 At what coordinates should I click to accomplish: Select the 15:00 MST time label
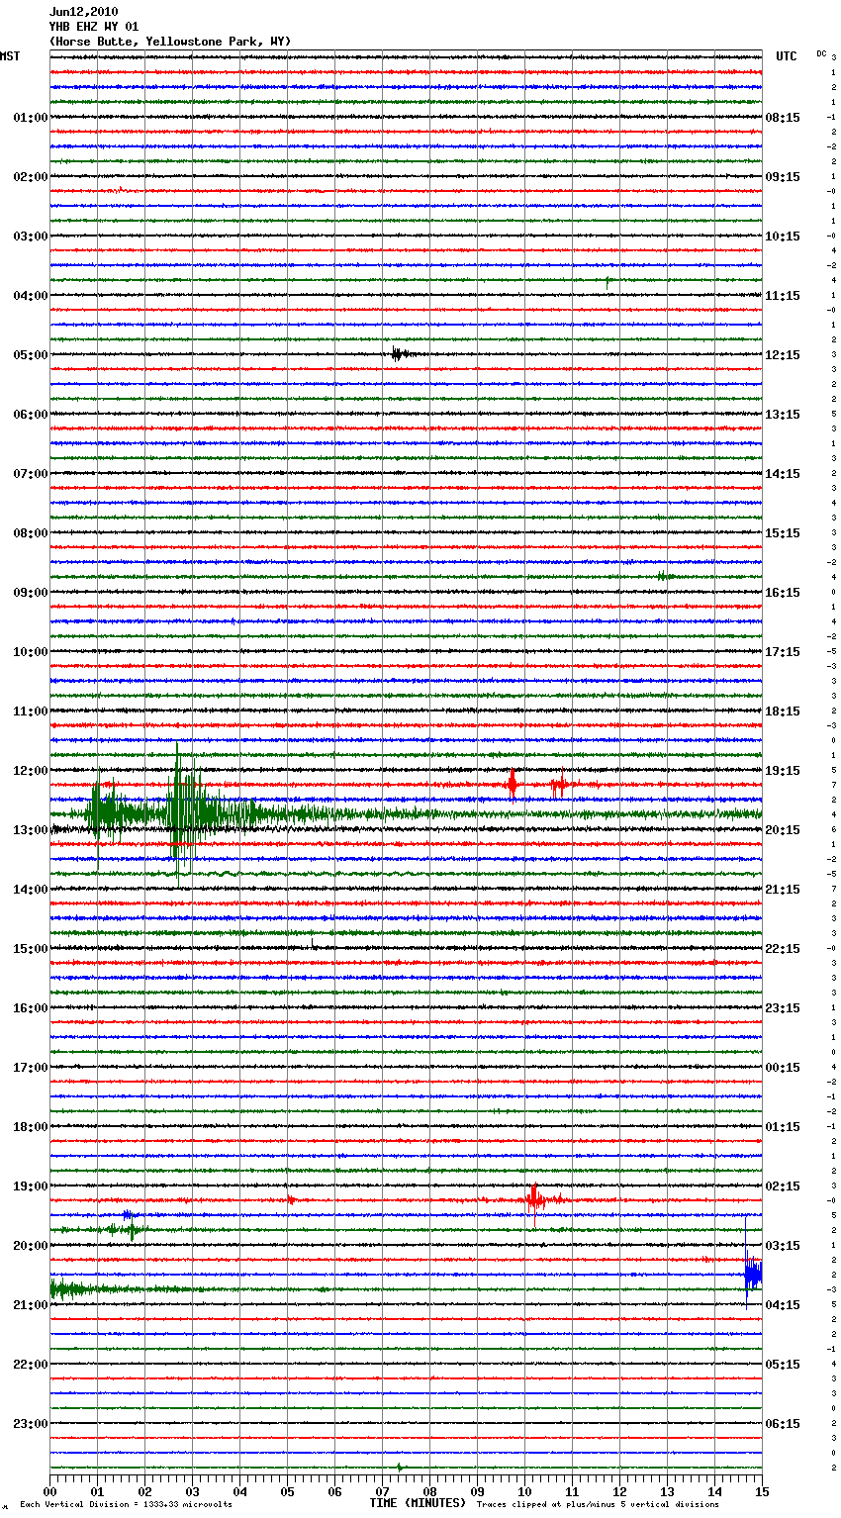click(30, 949)
